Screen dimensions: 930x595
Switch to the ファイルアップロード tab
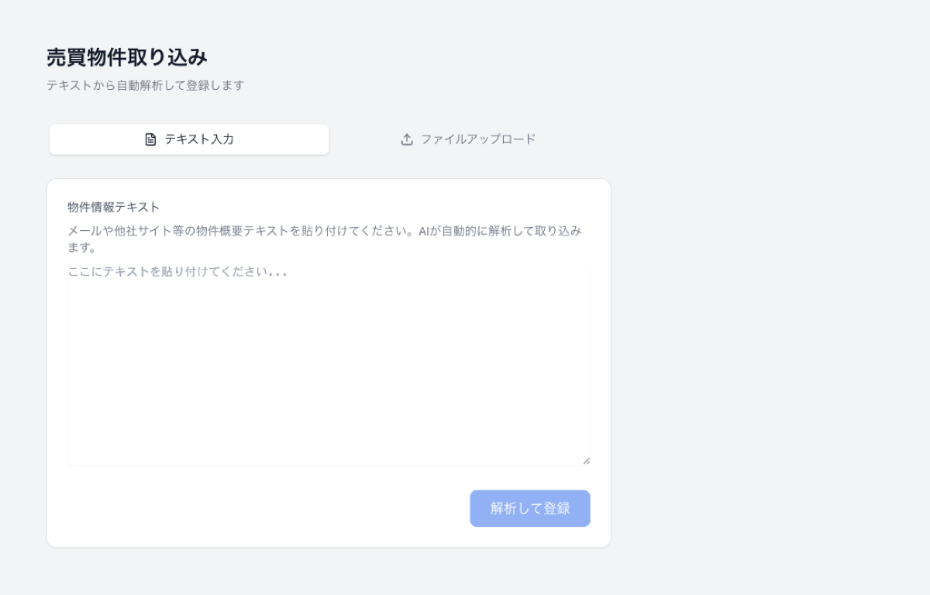pyautogui.click(x=469, y=139)
